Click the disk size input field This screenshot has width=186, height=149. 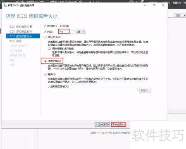pos(67,32)
